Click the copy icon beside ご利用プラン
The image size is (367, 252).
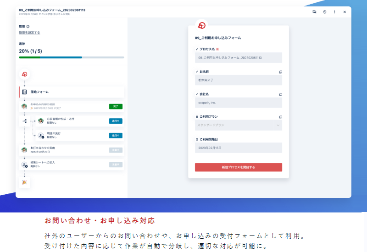click(x=280, y=117)
